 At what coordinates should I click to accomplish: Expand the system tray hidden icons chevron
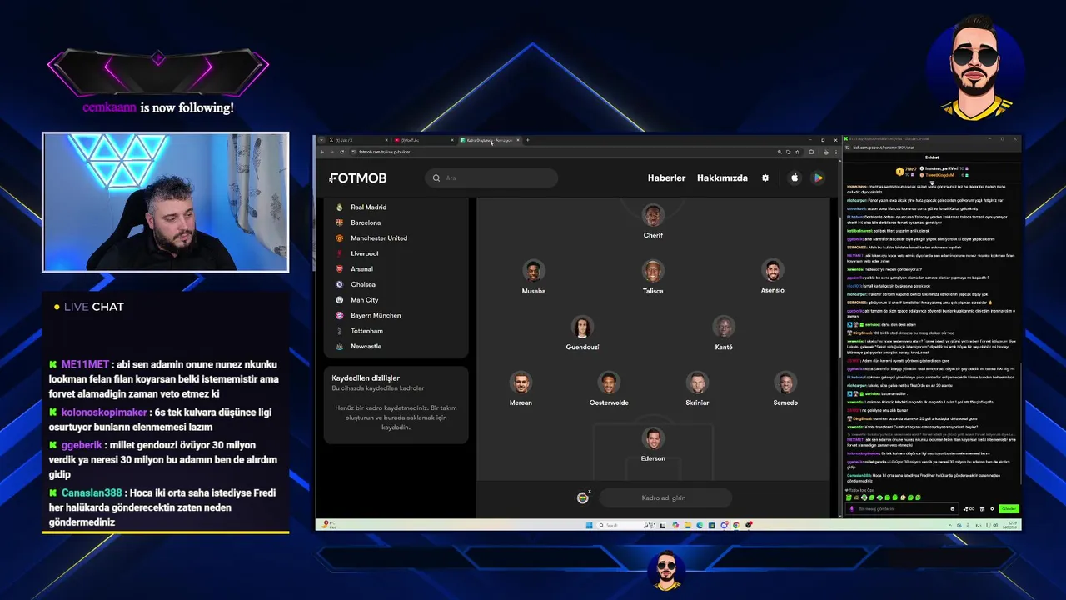950,525
